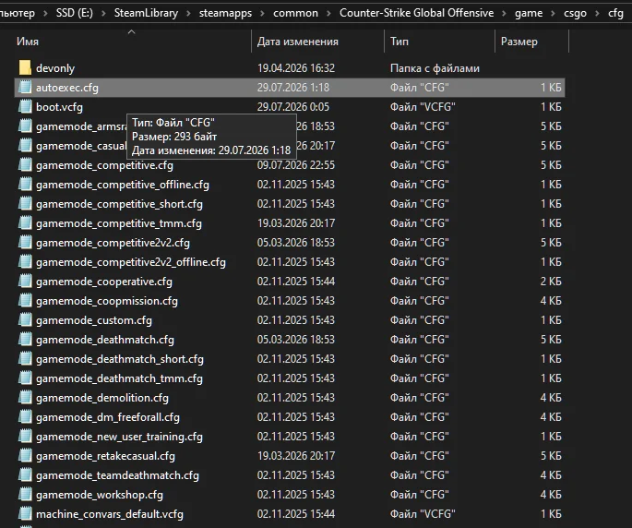Select the gamemode_new_user_training.cfg file icon
The image size is (632, 528).
coord(25,436)
